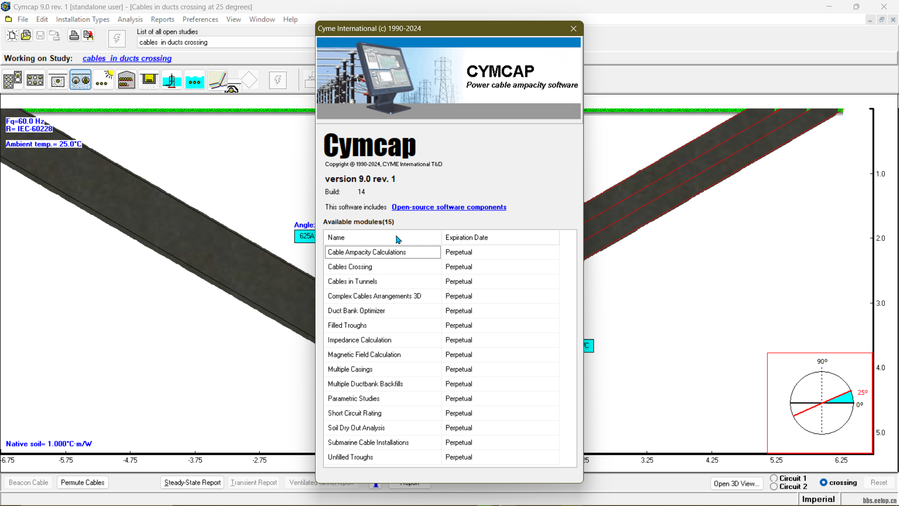Open the Installation Types menu
The height and width of the screenshot is (506, 899).
[x=82, y=19]
